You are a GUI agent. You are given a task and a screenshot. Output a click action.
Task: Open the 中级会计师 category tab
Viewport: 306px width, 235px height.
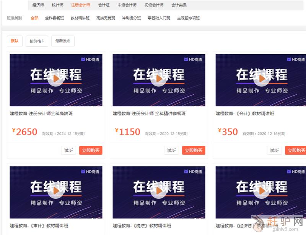[127, 5]
